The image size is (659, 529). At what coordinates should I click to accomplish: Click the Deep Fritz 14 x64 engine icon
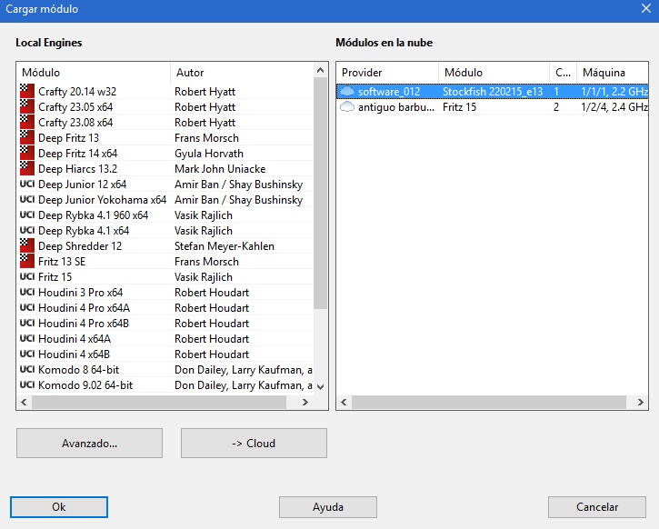(x=27, y=153)
